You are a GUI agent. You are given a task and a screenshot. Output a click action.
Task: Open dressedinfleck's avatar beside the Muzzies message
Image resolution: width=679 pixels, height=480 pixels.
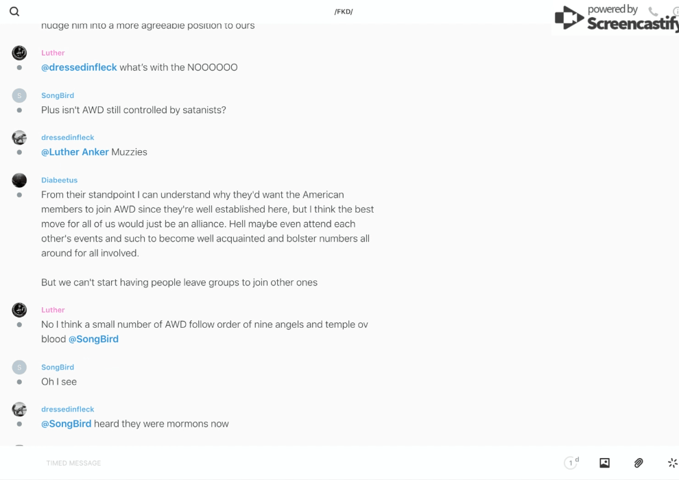pyautogui.click(x=19, y=138)
